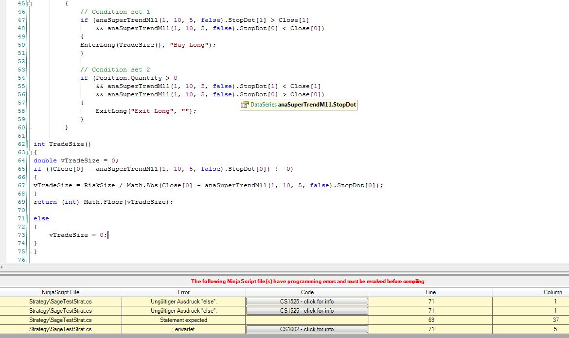This screenshot has width=569, height=338.
Task: Click the horizontal scrollbar left arrow
Action: (2, 267)
